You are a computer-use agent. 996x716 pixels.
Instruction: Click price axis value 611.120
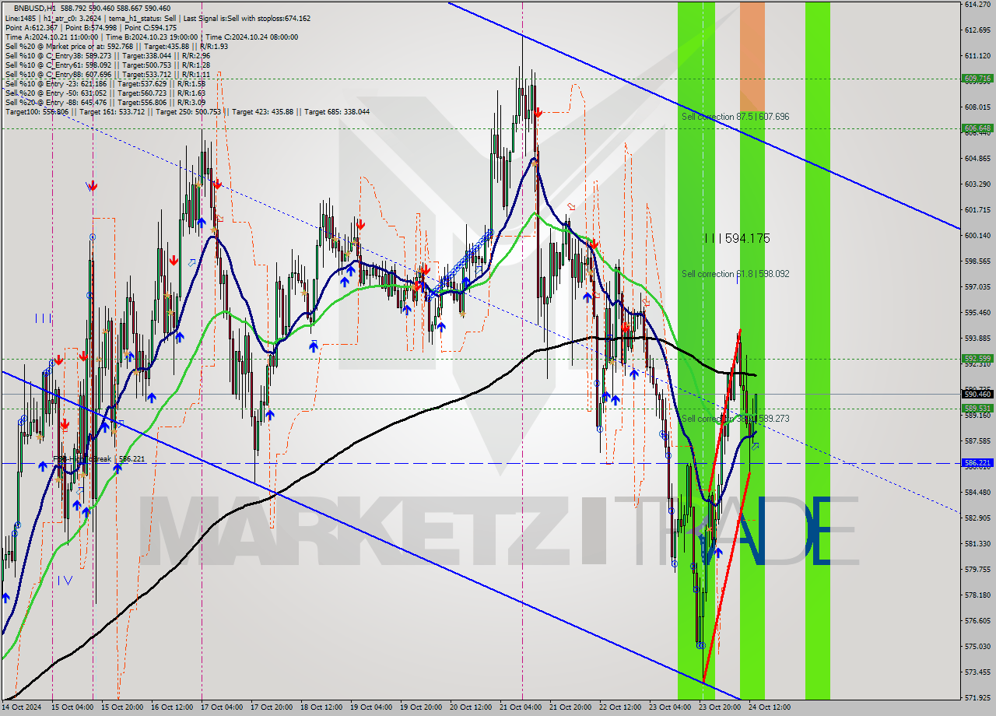tap(977, 56)
